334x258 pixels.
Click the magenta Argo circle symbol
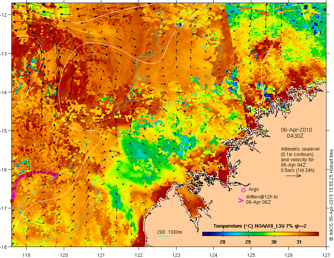[x=243, y=190]
